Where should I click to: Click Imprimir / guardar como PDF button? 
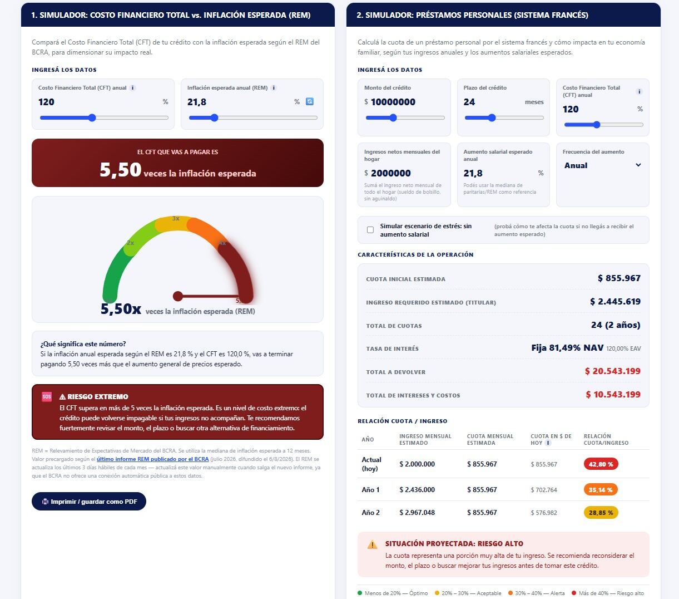point(89,502)
